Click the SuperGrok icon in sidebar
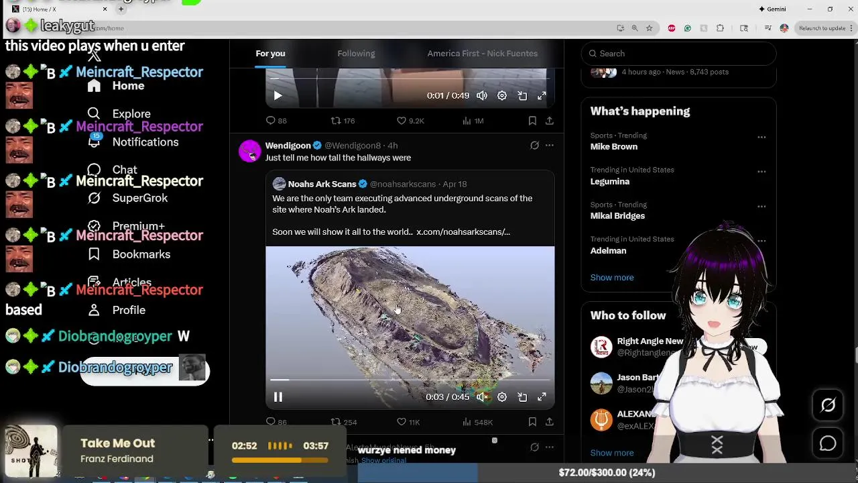 [94, 198]
